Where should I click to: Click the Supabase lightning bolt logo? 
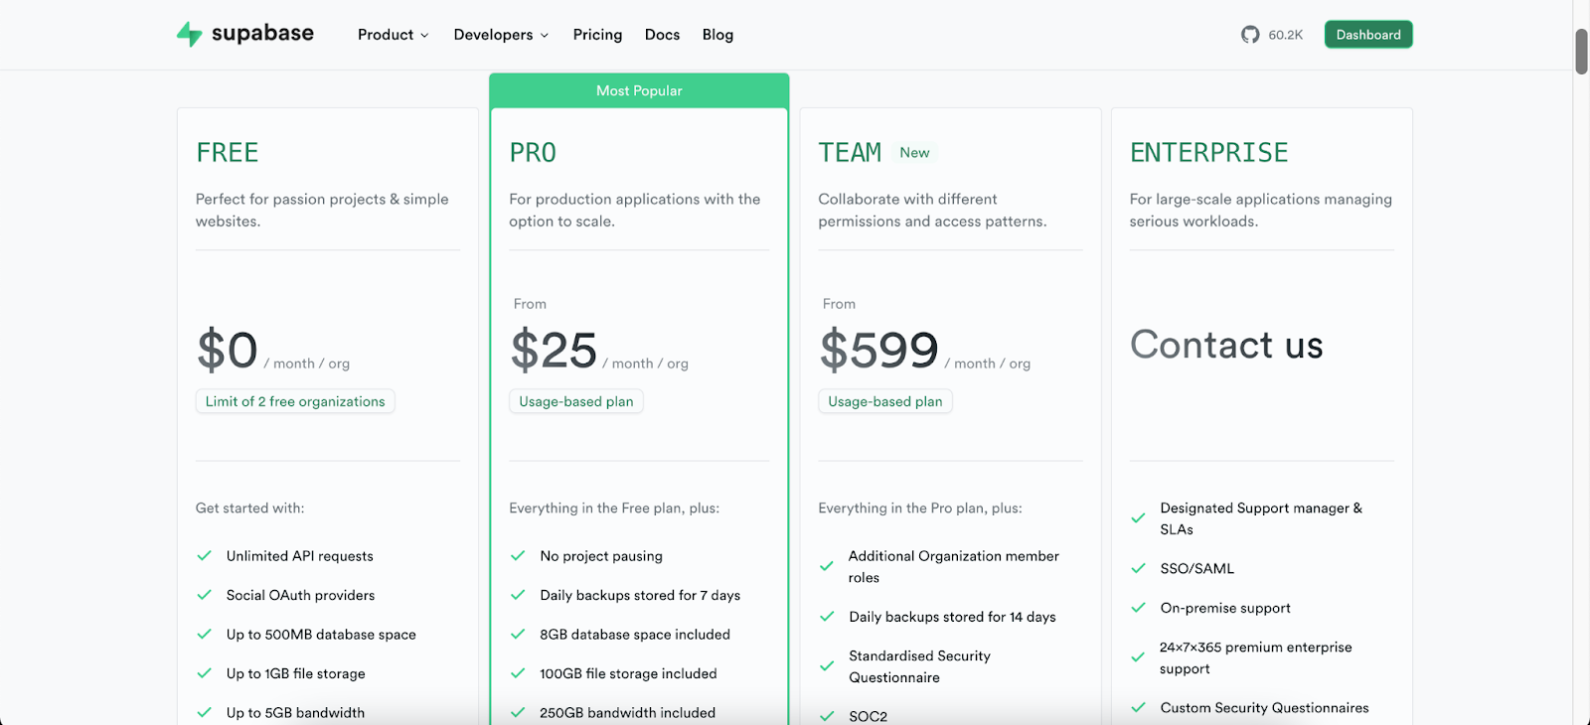coord(189,35)
